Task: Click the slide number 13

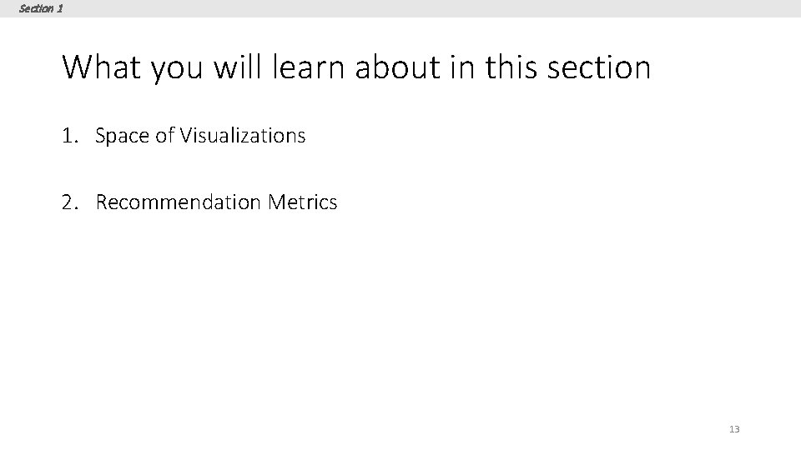Action: 734,429
